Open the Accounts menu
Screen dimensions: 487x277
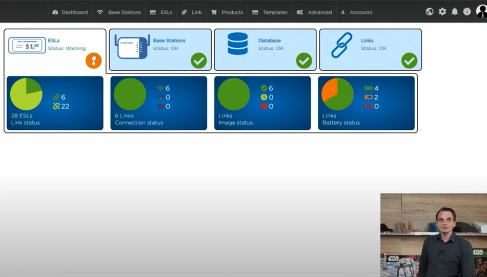coord(357,12)
